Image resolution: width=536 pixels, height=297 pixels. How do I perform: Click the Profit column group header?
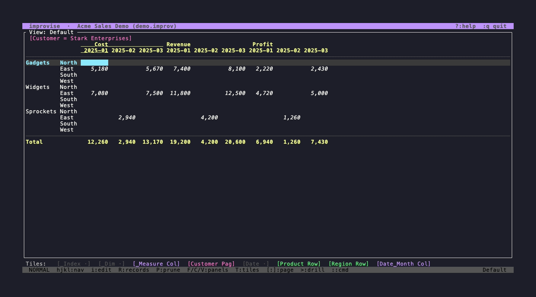click(x=262, y=45)
